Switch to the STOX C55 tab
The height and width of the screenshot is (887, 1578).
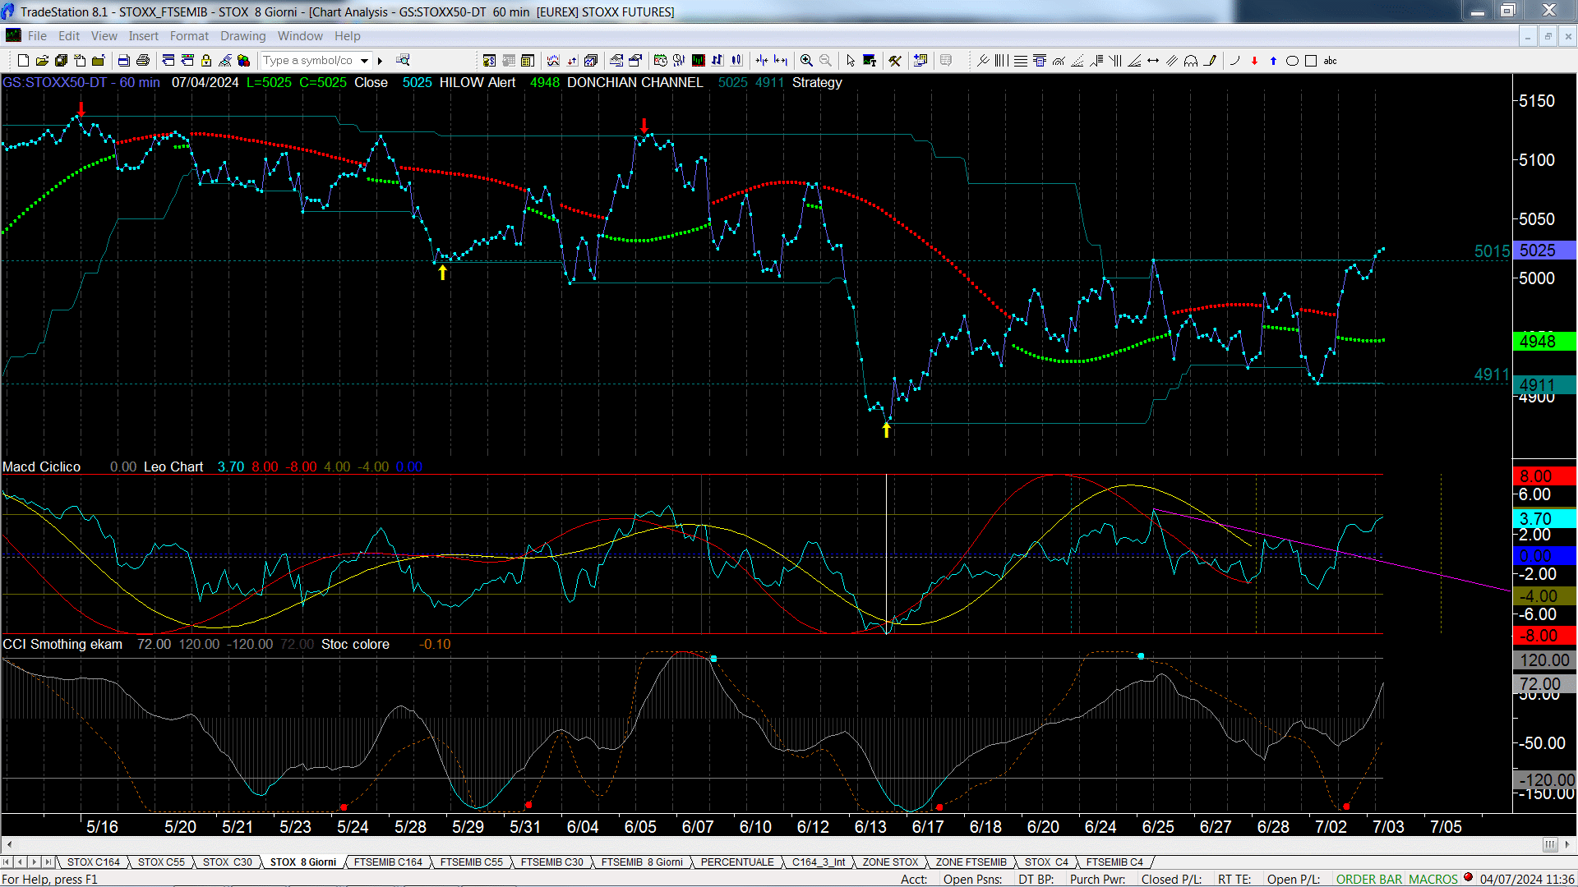(161, 862)
